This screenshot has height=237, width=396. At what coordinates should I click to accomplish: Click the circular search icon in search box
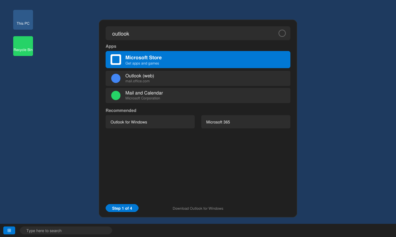tap(282, 33)
